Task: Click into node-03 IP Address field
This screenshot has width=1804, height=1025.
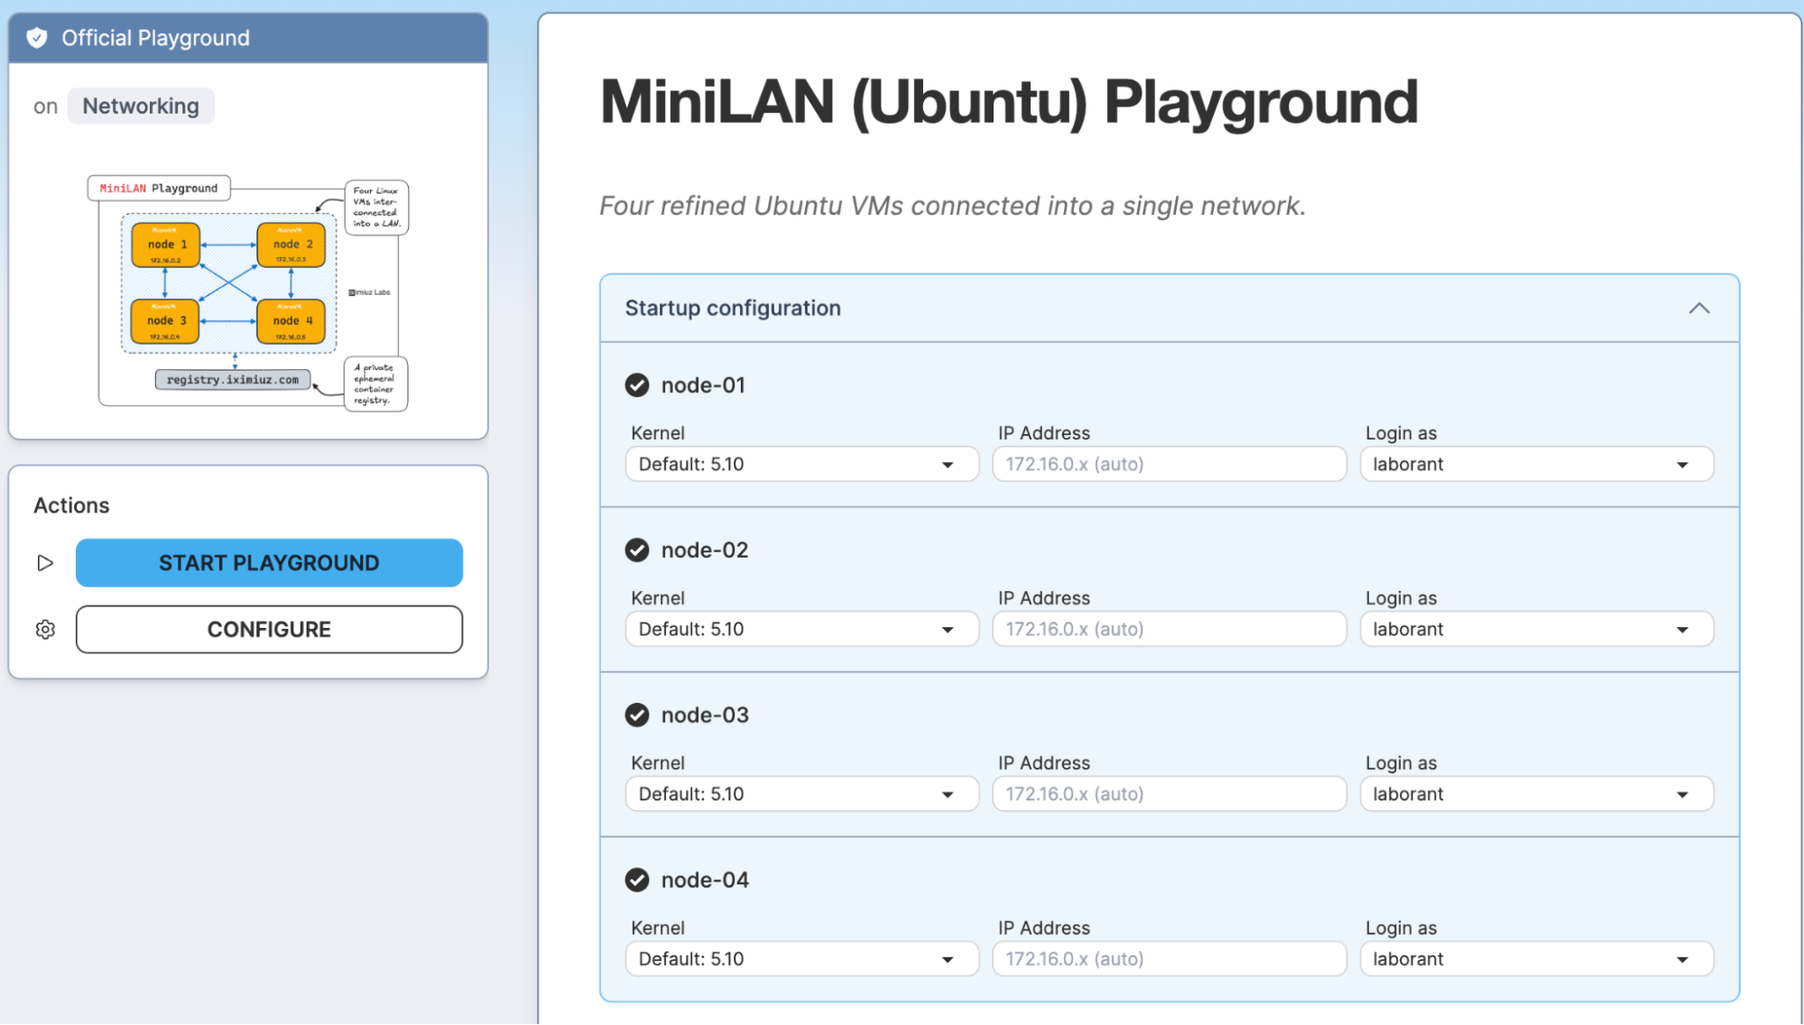Action: (x=1169, y=795)
